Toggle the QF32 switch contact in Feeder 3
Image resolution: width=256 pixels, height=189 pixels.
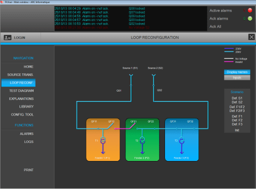(x=194, y=128)
